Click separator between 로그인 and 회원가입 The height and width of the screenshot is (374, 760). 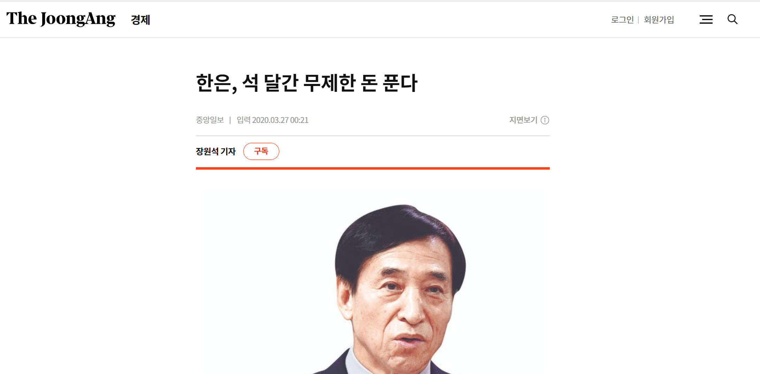pyautogui.click(x=638, y=20)
